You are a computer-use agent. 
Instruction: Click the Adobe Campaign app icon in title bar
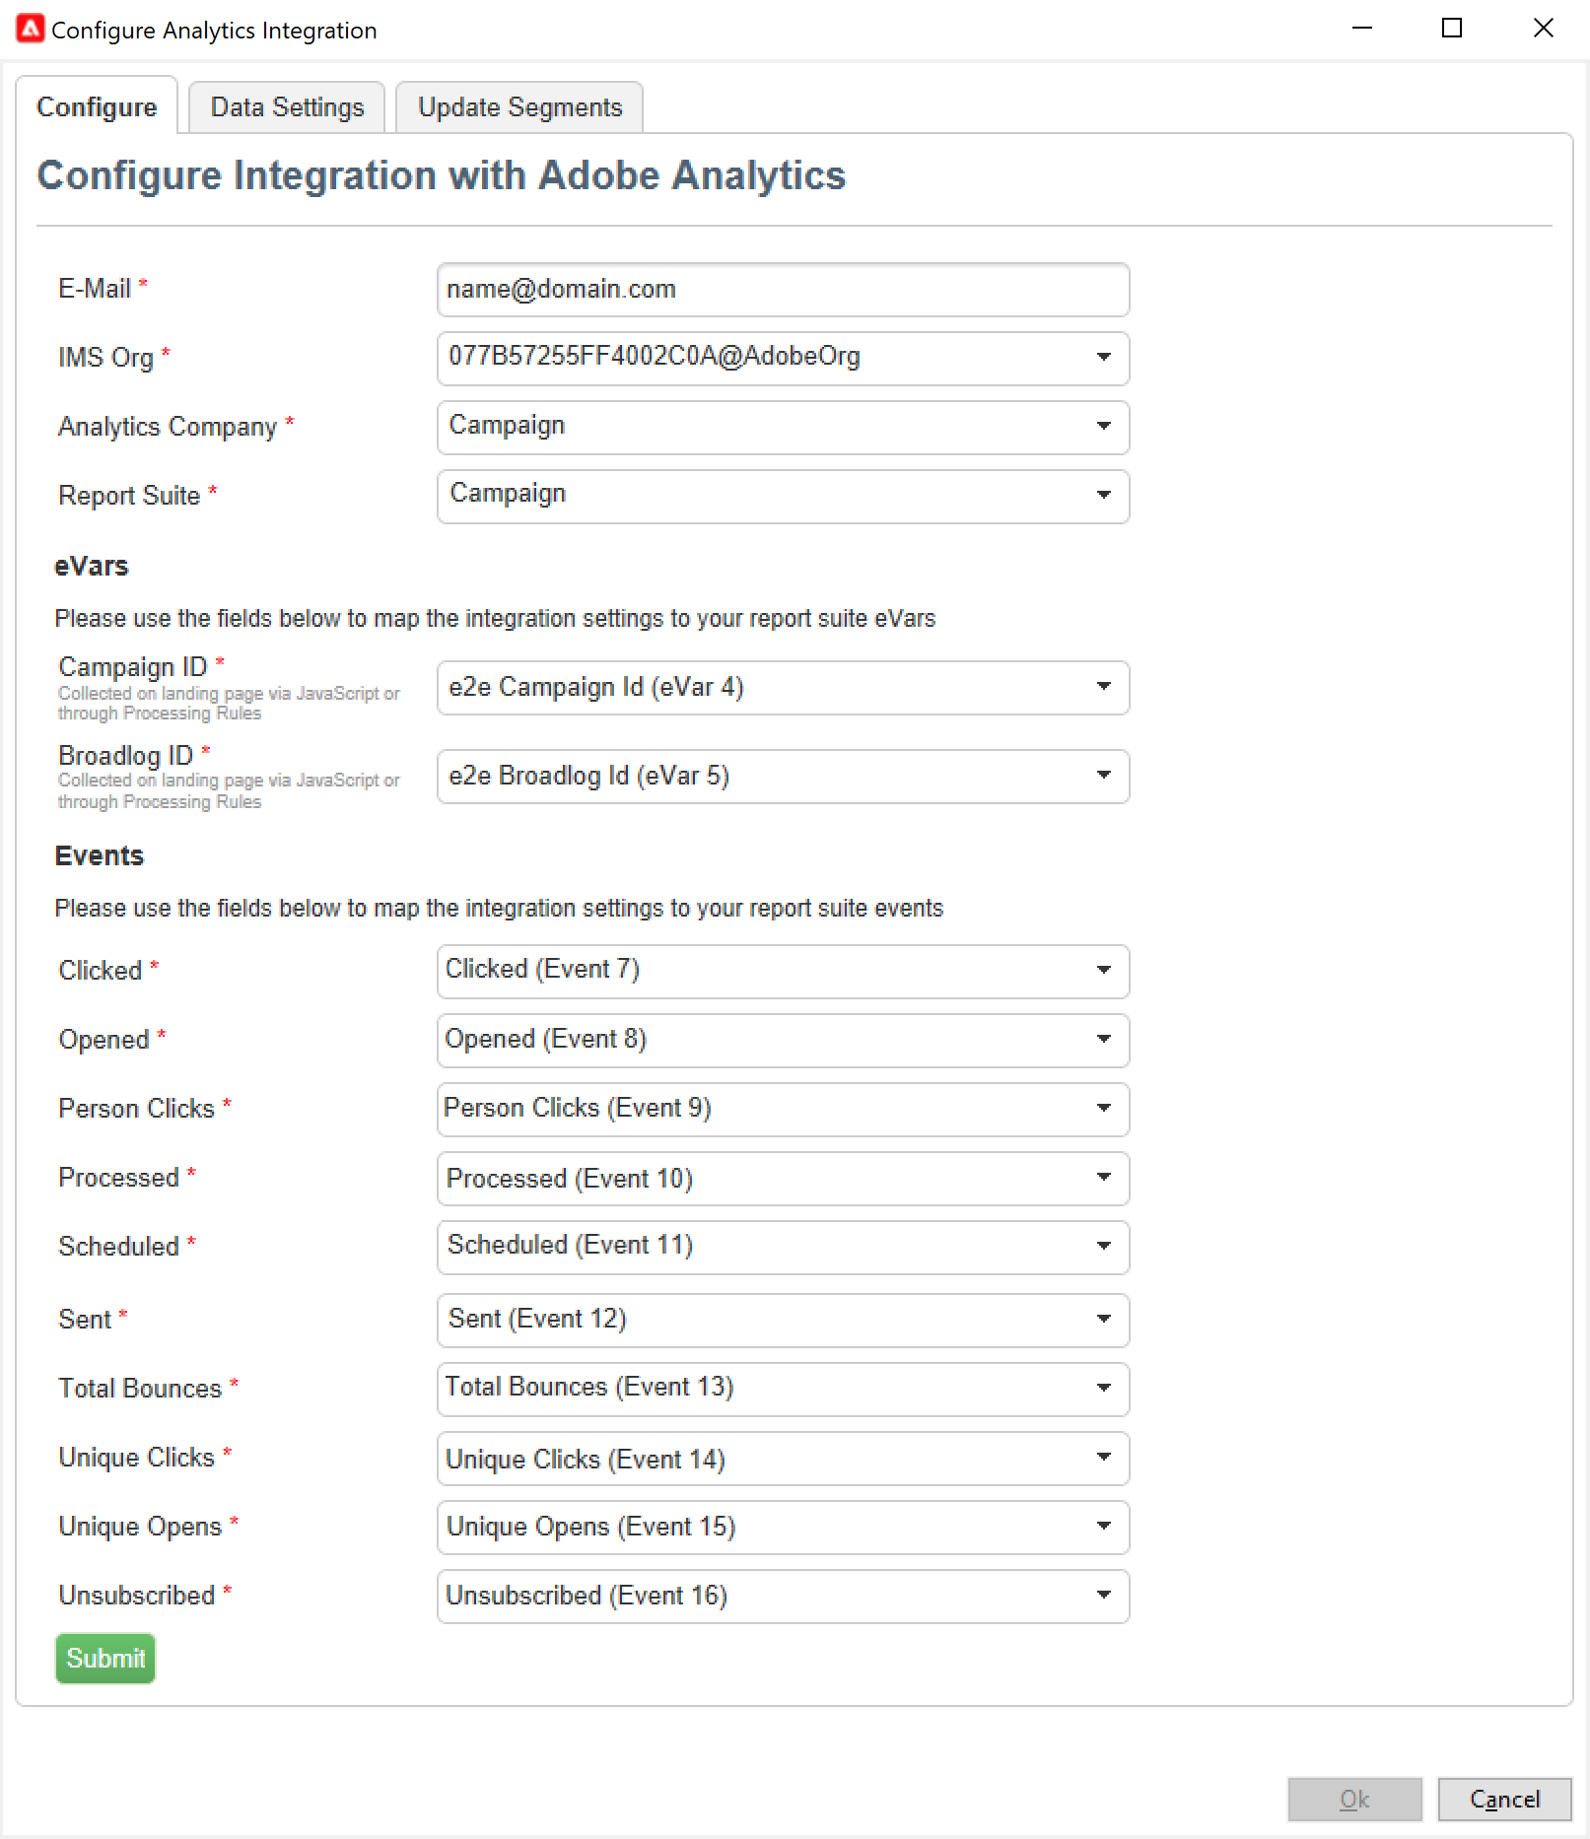point(31,29)
